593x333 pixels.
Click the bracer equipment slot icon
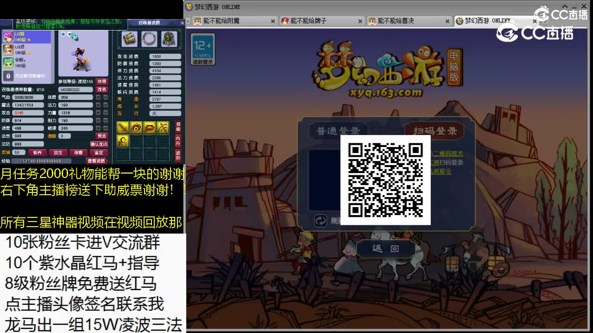[x=129, y=39]
